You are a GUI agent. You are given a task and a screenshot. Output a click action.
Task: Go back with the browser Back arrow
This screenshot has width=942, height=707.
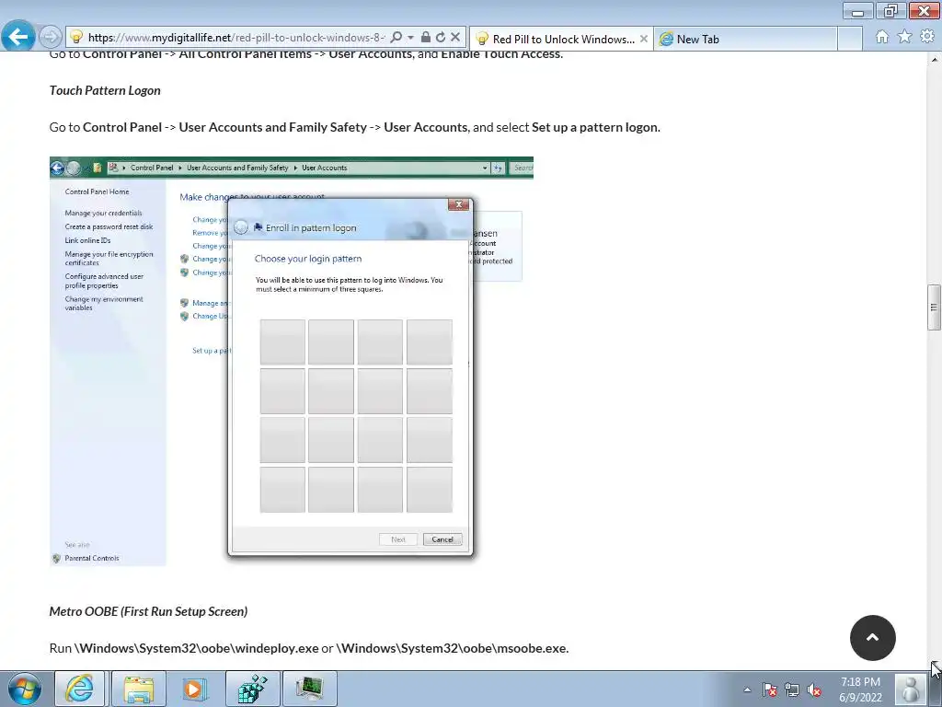click(x=18, y=37)
